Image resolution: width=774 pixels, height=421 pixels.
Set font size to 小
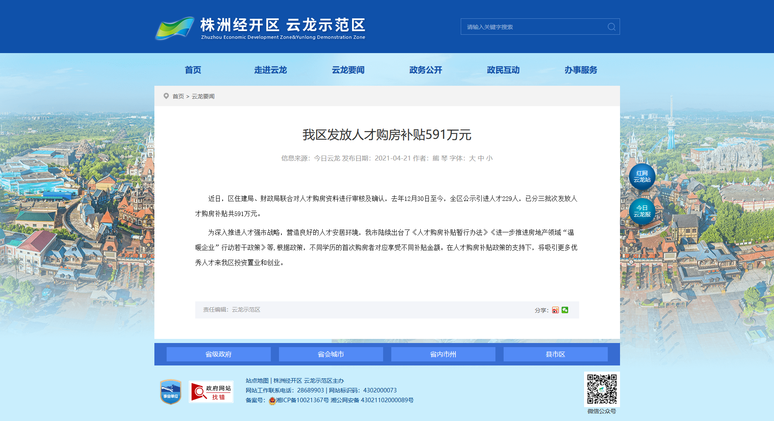coord(489,158)
